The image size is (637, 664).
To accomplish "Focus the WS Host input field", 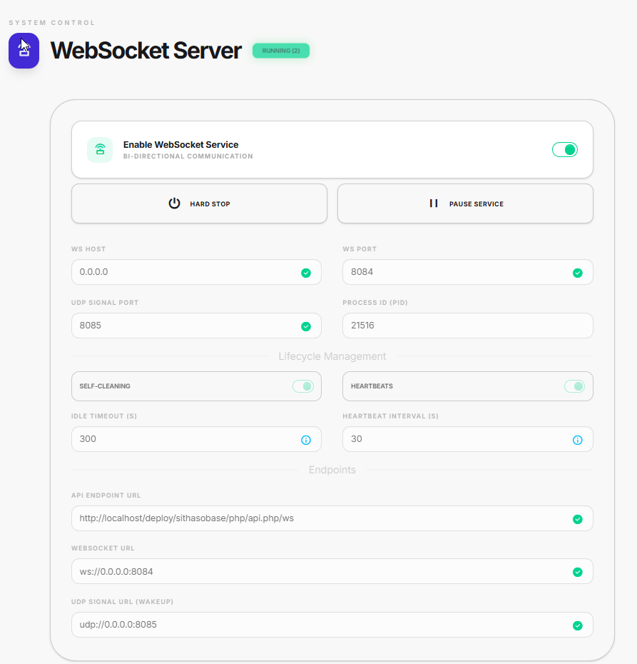I will pos(182,272).
